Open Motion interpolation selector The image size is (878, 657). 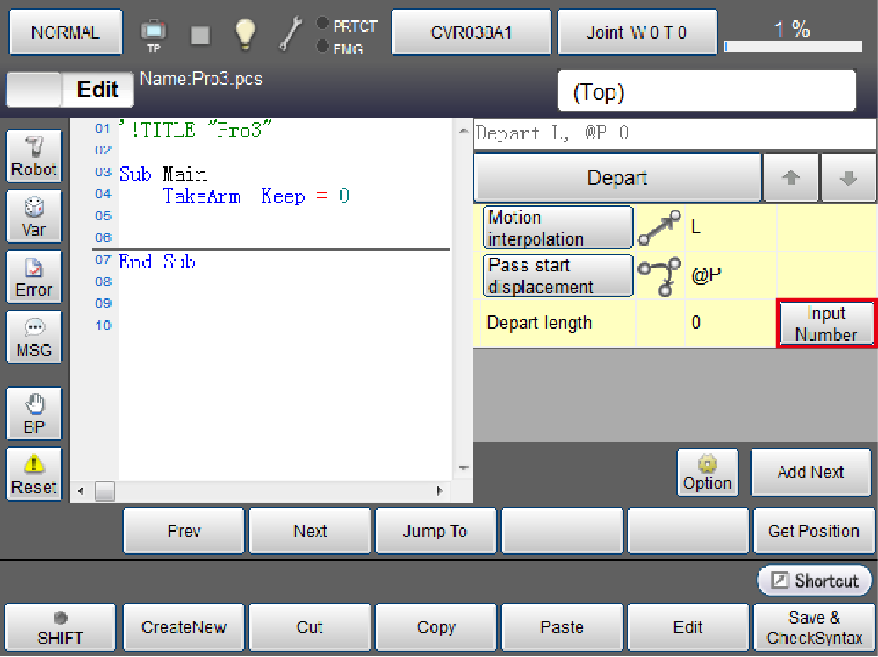coord(558,228)
